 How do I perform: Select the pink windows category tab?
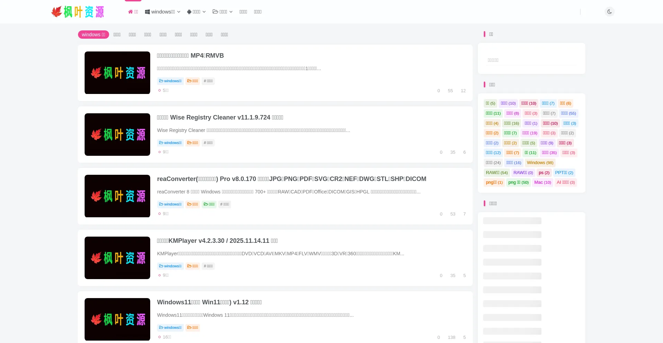tap(93, 35)
